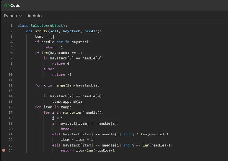Open the Python language dropdown

click(13, 16)
